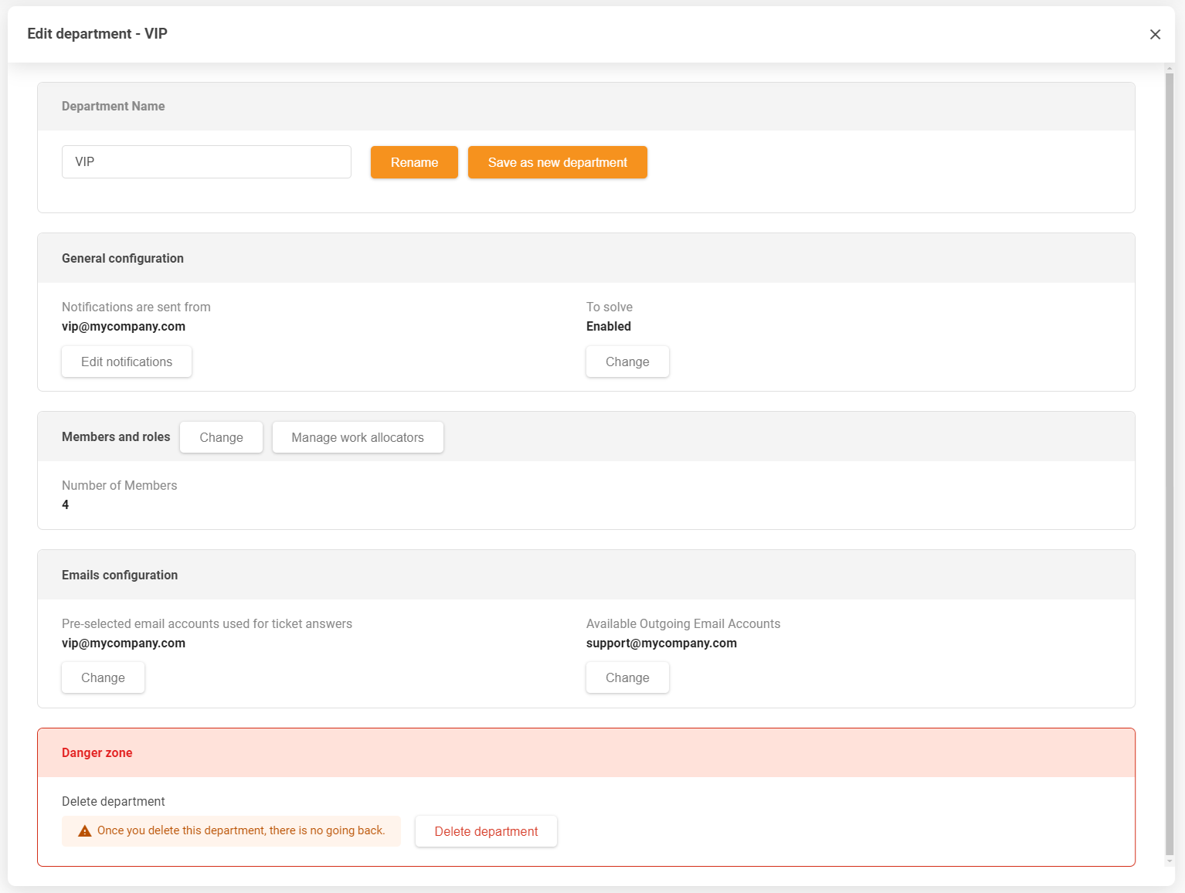Focus the department name field containing VIP
The width and height of the screenshot is (1185, 893).
[206, 162]
